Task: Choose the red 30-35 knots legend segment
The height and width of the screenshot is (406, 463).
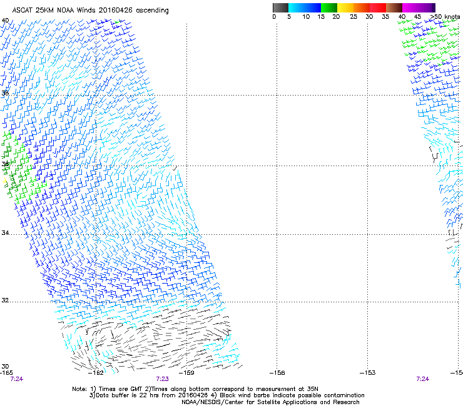Action: (378, 7)
